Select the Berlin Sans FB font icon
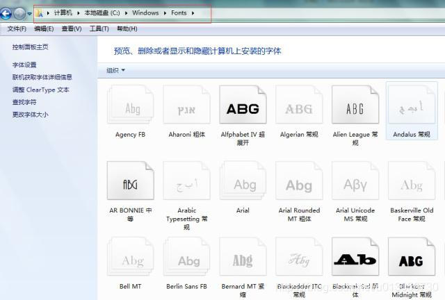445x300 pixels. tap(187, 257)
